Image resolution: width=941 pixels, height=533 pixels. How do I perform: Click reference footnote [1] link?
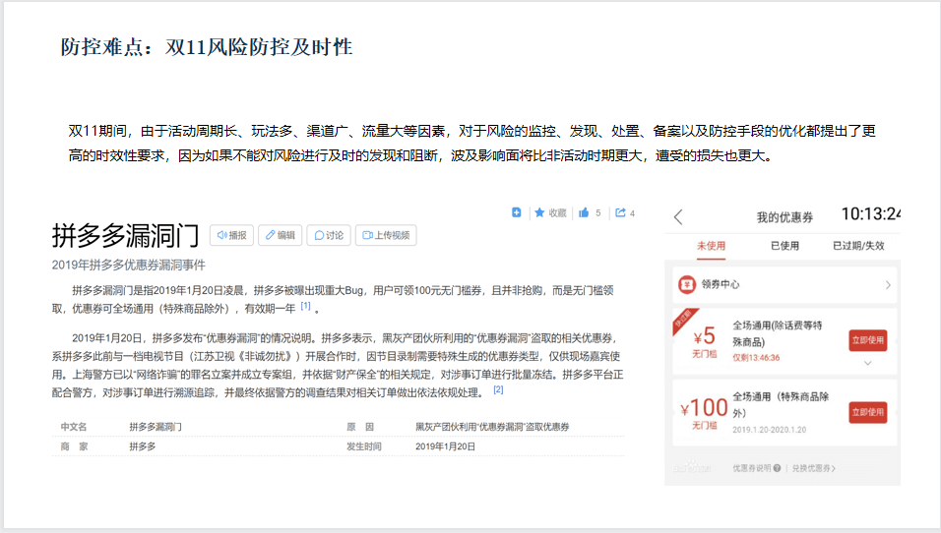click(305, 306)
